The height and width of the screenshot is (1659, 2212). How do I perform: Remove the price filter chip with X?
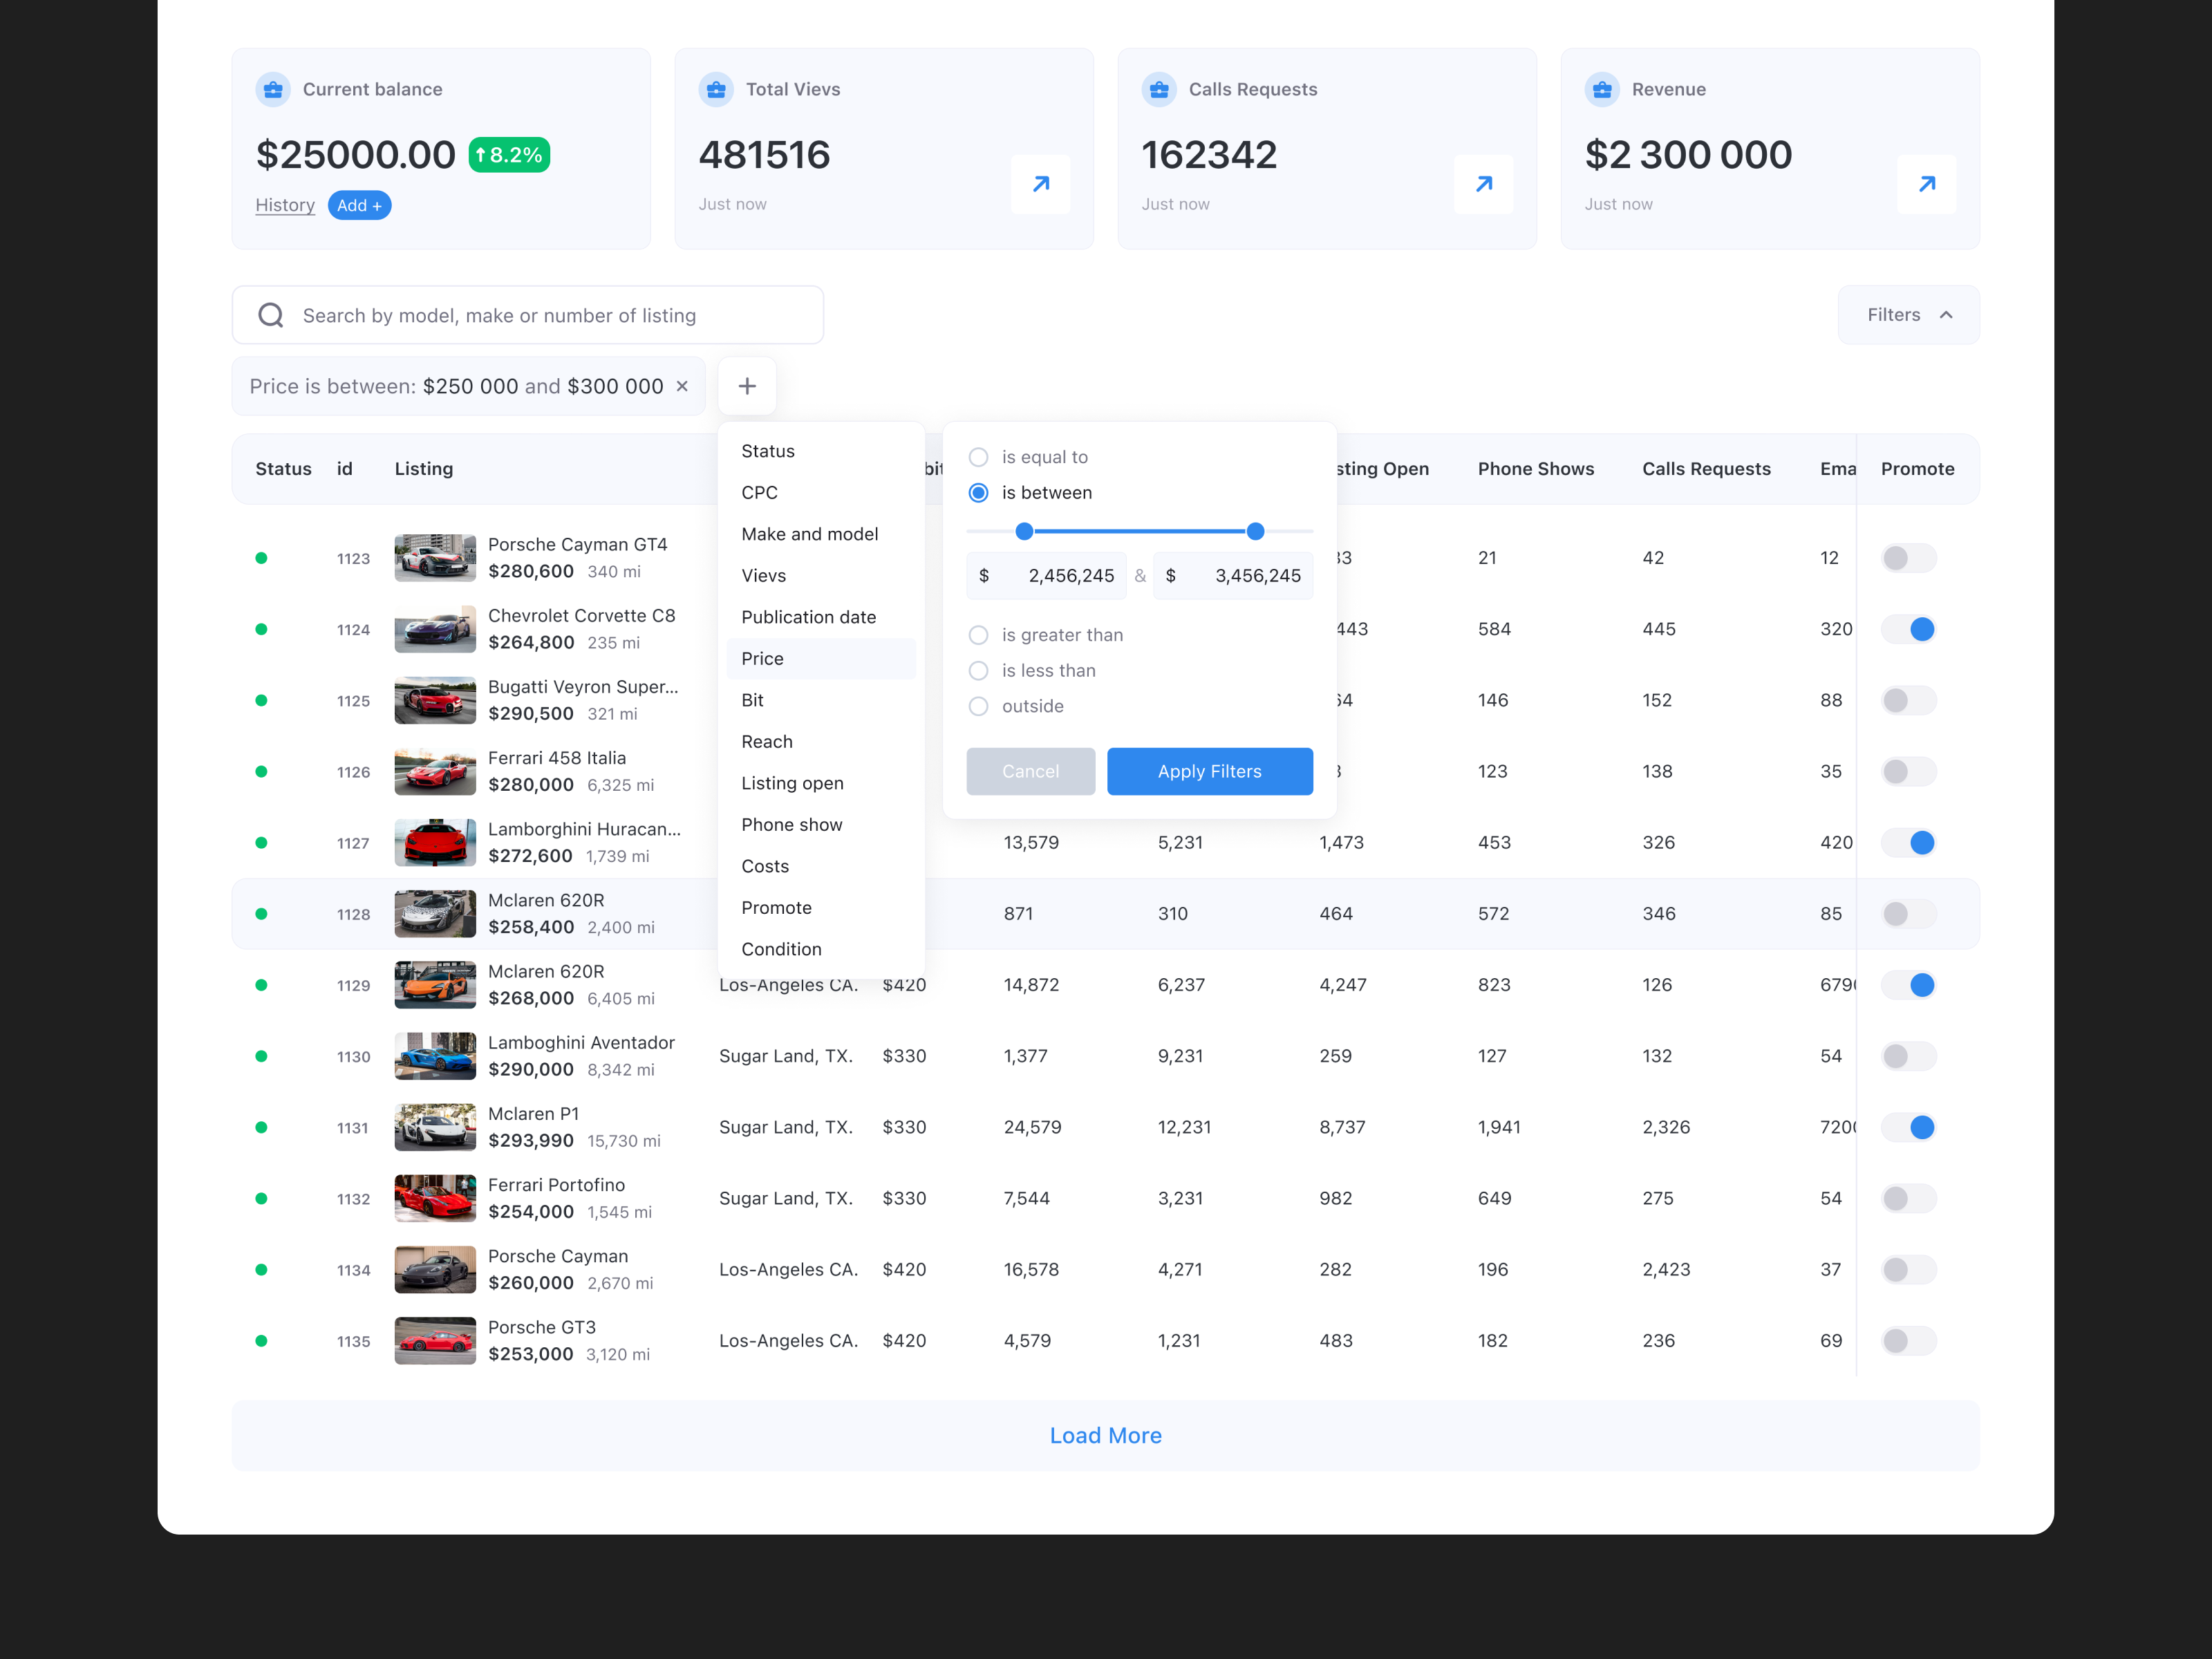coord(682,386)
